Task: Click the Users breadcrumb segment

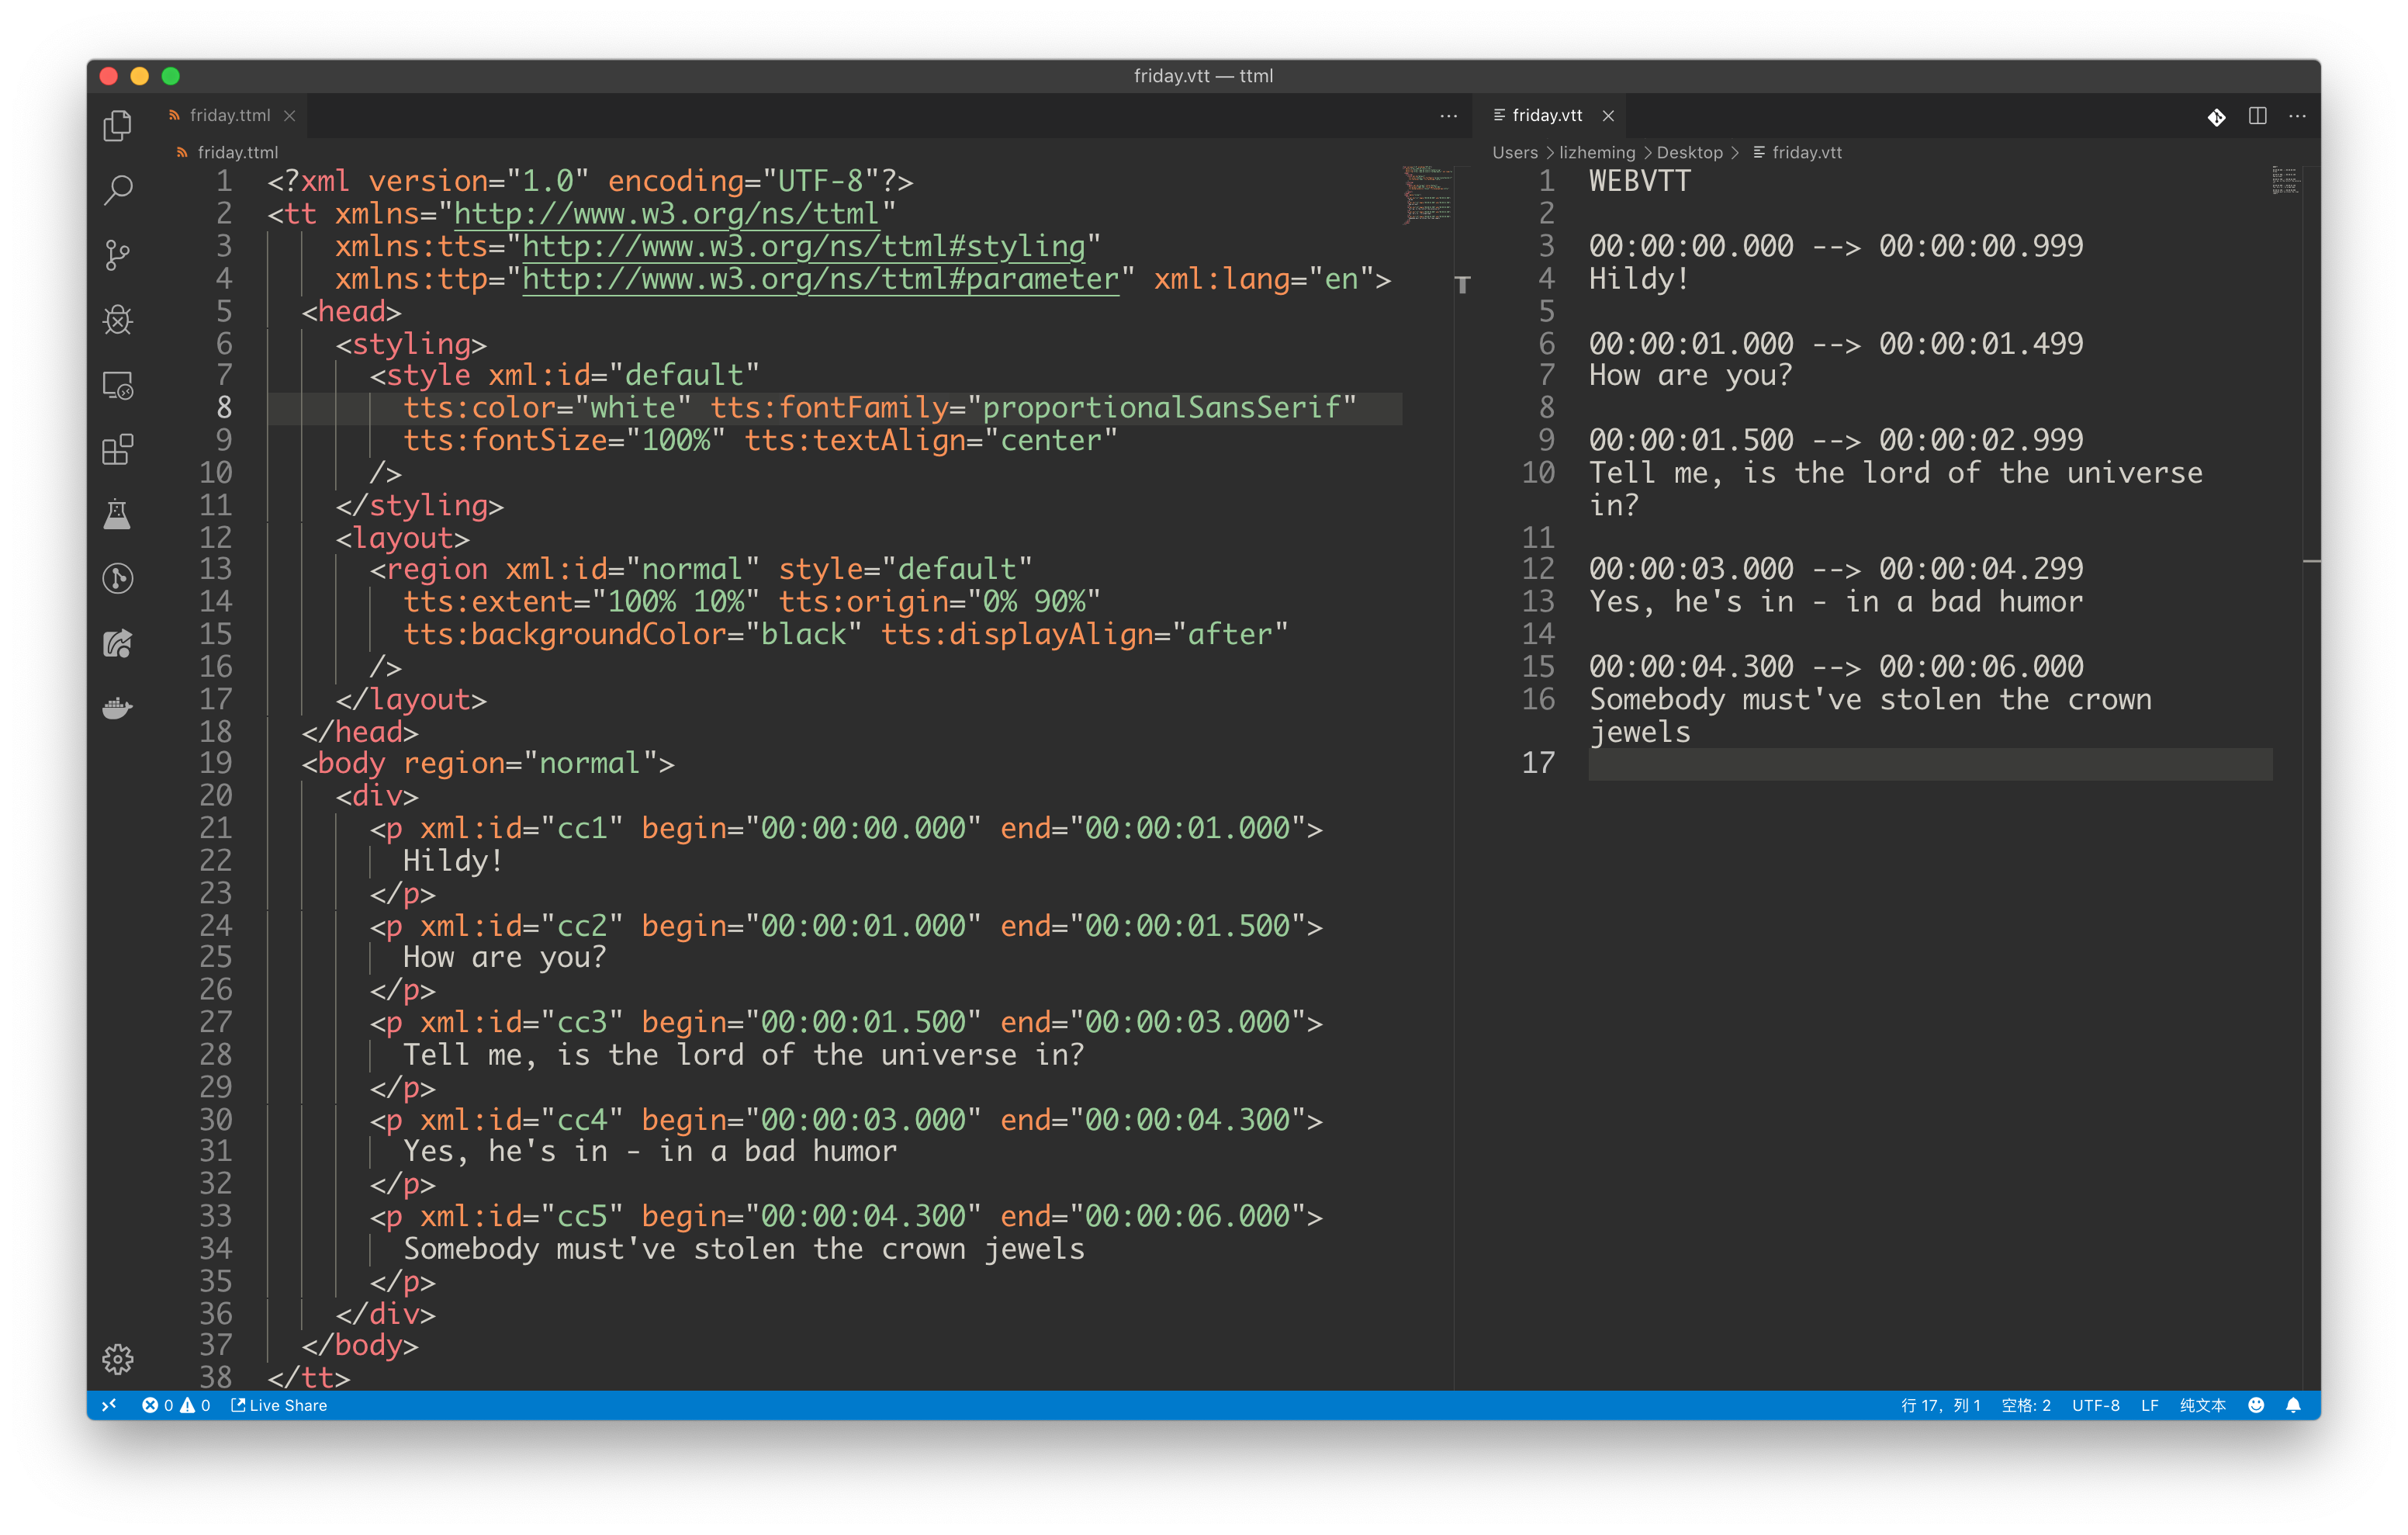Action: 1515,152
